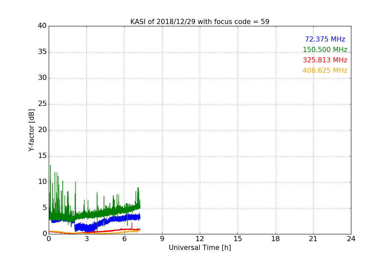Click the y-axis tick label '20'
Viewport: 390px width, 260px height.
click(x=42, y=130)
